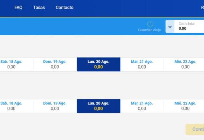Click the cut-off menu item right of Contacto
Screen dimensions: 204x140
202,8
